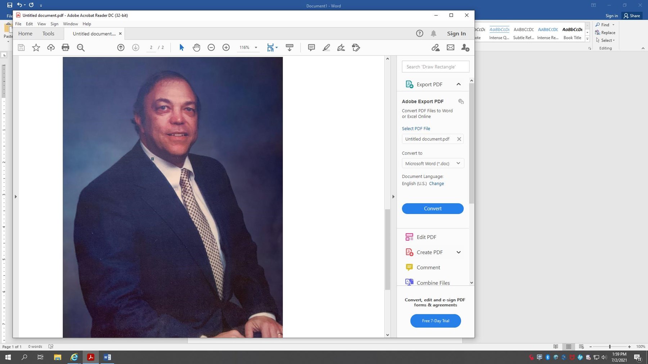Click the Change document language link

(x=436, y=183)
